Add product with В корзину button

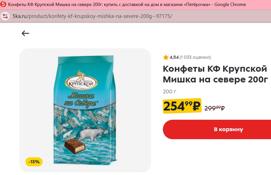(217, 130)
